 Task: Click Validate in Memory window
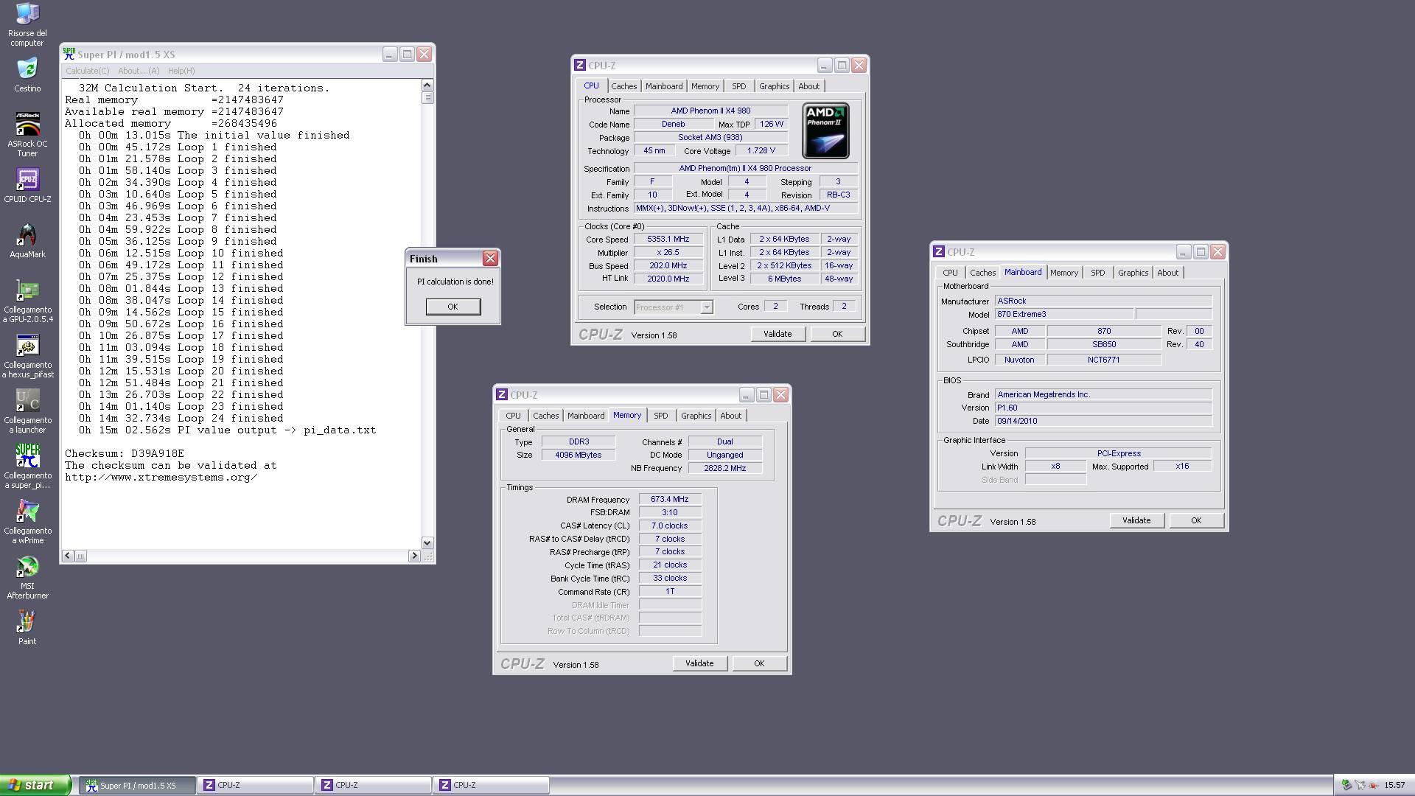click(699, 663)
